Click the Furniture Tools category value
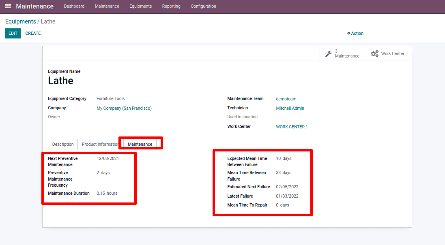 point(110,98)
